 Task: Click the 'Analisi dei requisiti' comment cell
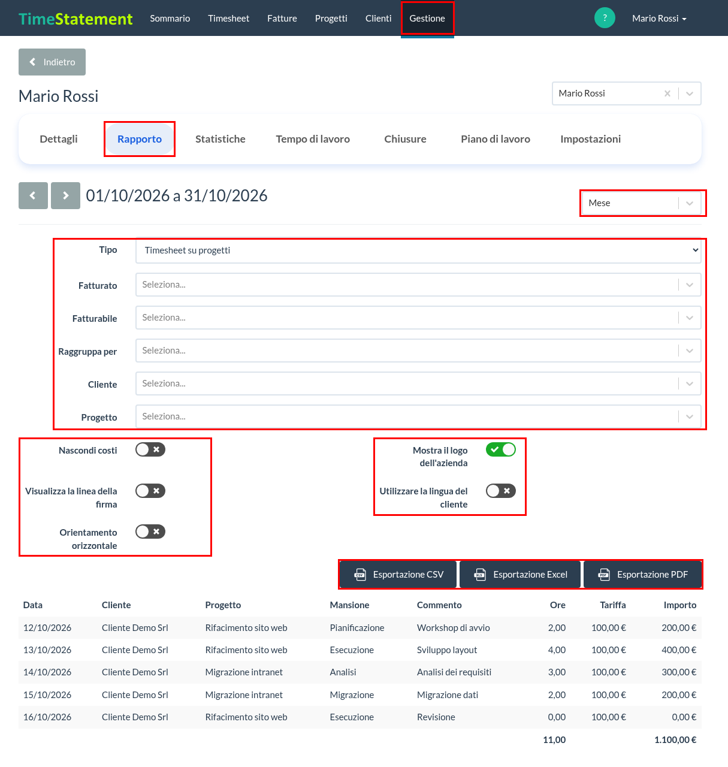[454, 672]
